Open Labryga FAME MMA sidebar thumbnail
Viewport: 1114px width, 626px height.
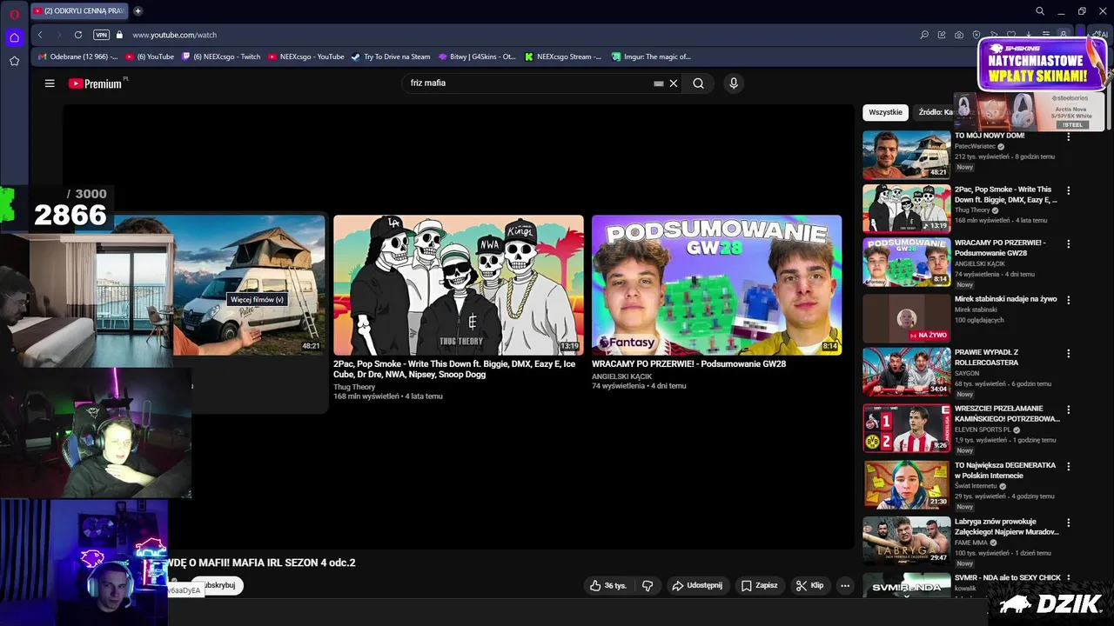907,541
